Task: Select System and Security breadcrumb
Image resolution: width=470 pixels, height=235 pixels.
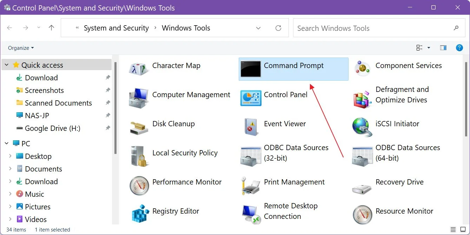Action: 116,28
